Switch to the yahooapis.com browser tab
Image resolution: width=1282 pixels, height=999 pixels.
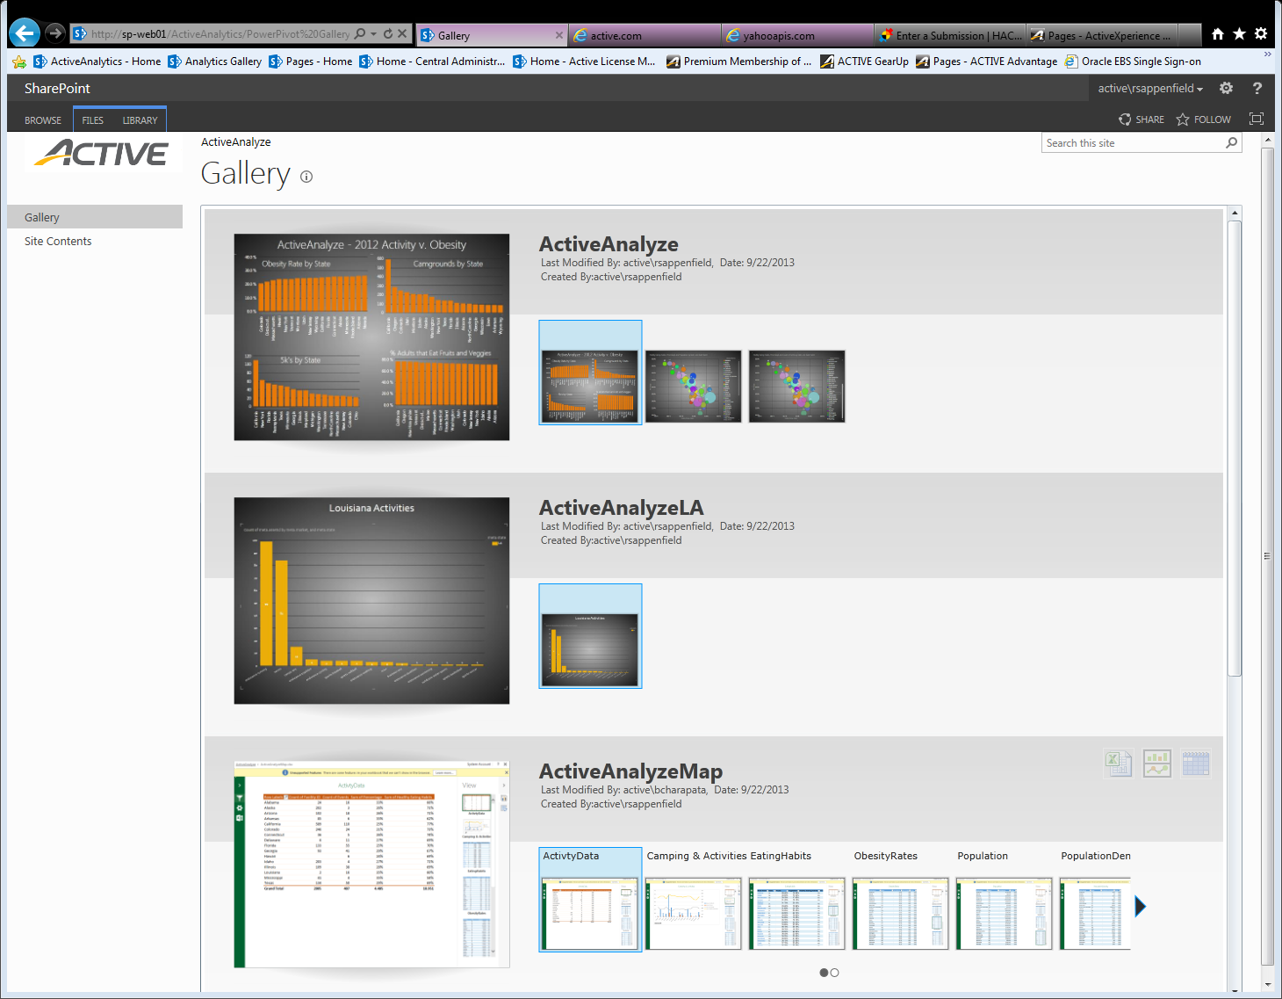point(797,35)
